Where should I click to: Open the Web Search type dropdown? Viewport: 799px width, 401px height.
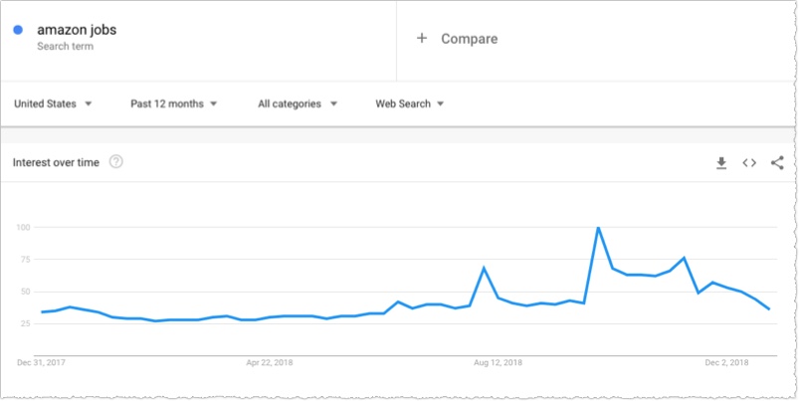[x=409, y=103]
